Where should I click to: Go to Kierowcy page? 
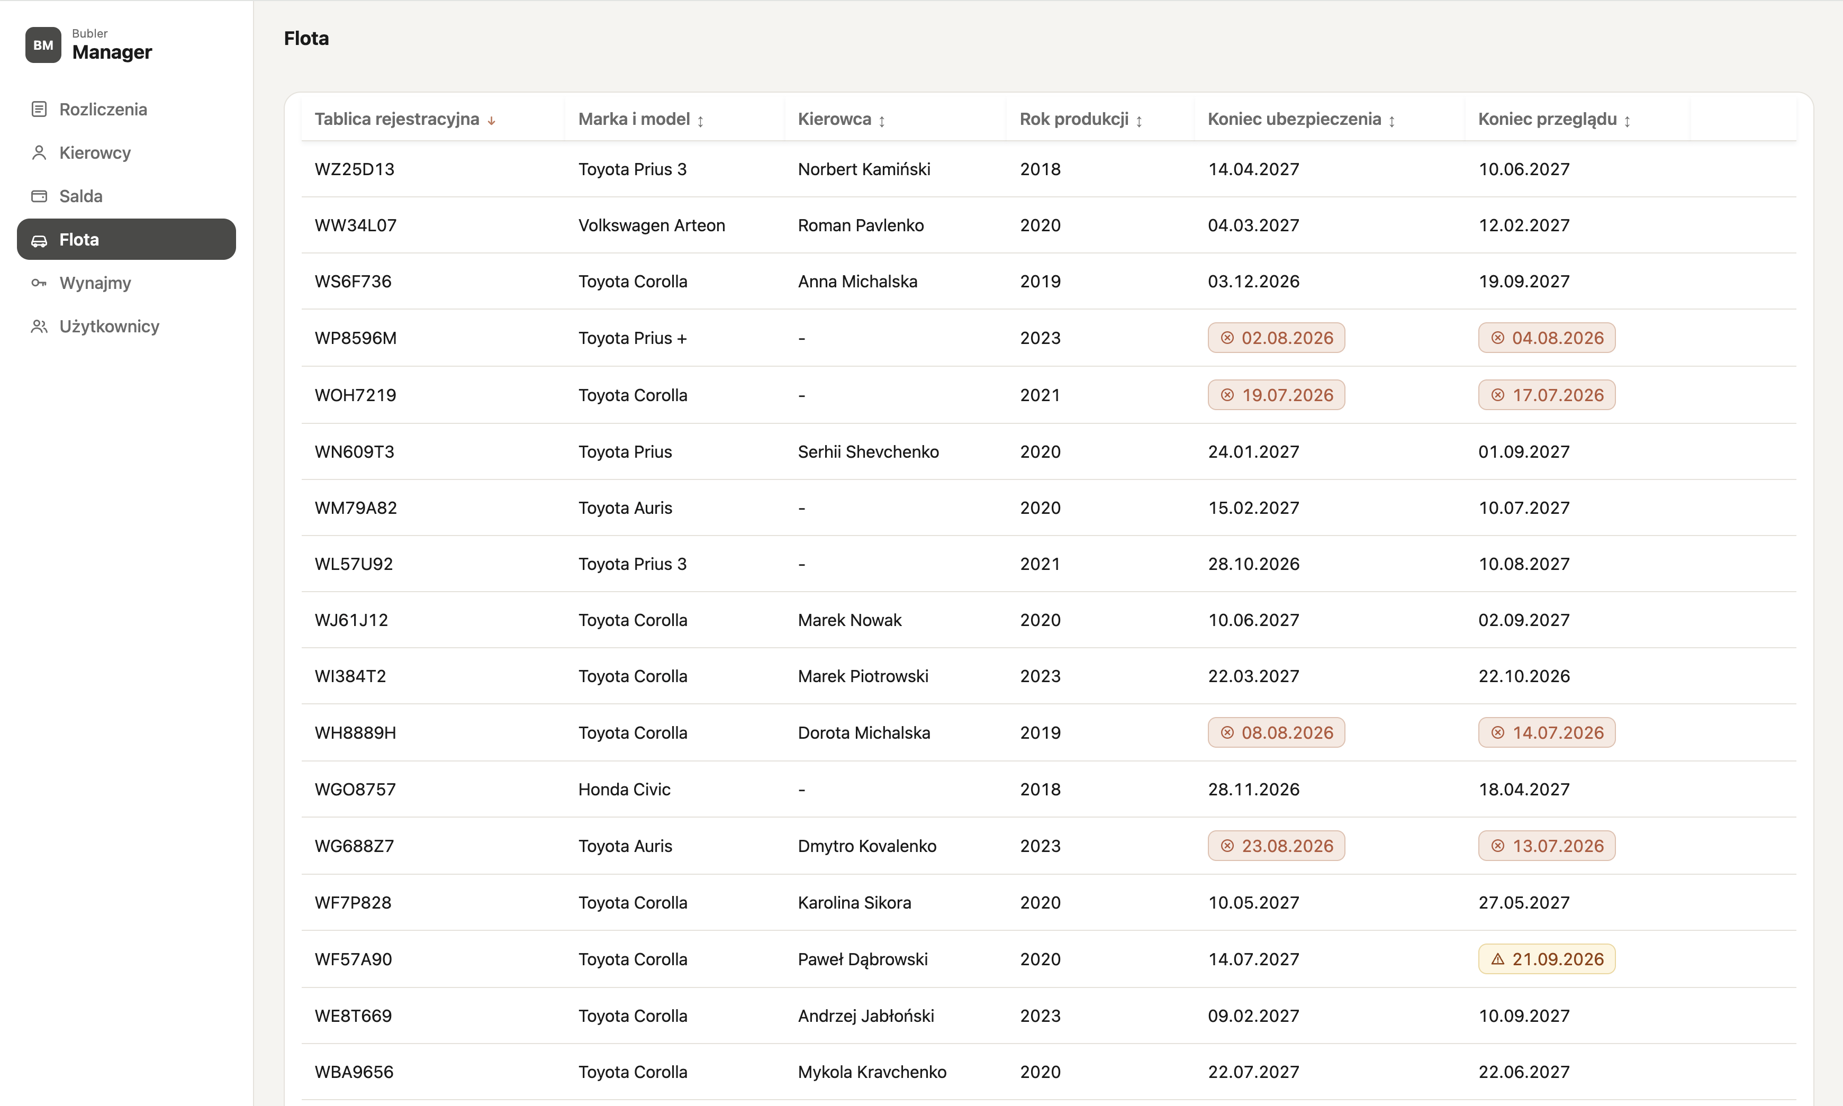click(126, 153)
